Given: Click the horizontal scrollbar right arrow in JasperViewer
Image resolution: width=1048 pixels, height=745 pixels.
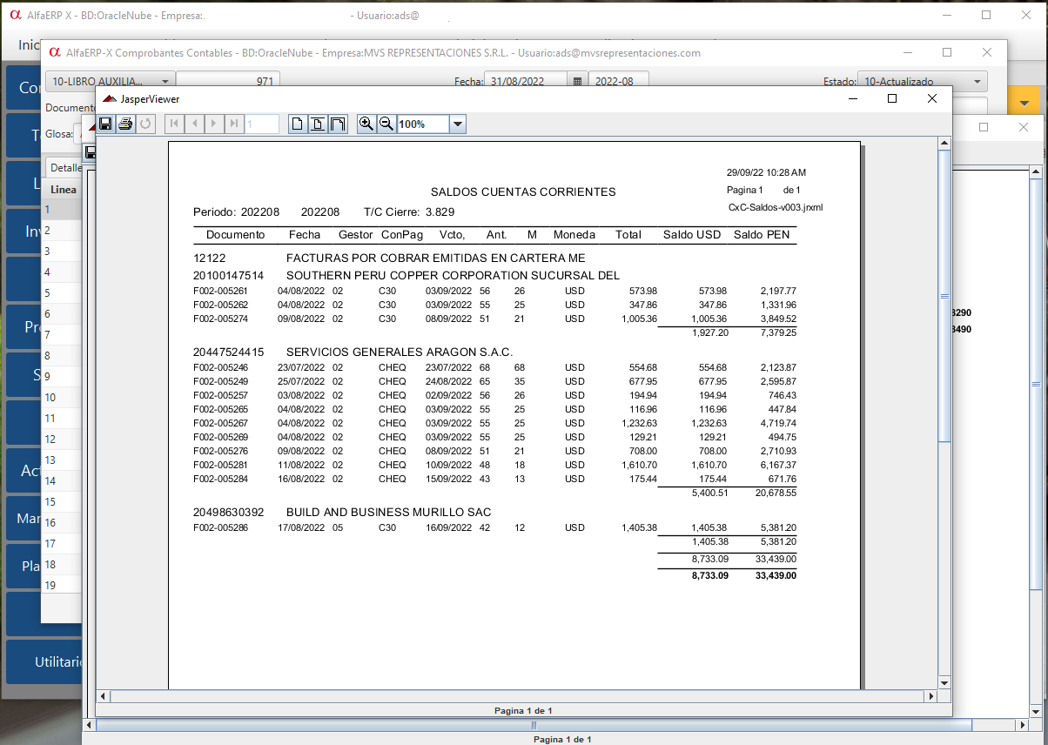Looking at the screenshot, I should (x=931, y=696).
